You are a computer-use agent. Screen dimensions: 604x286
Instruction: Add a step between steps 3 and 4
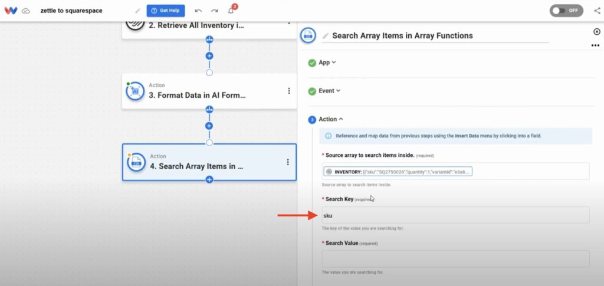point(209,126)
